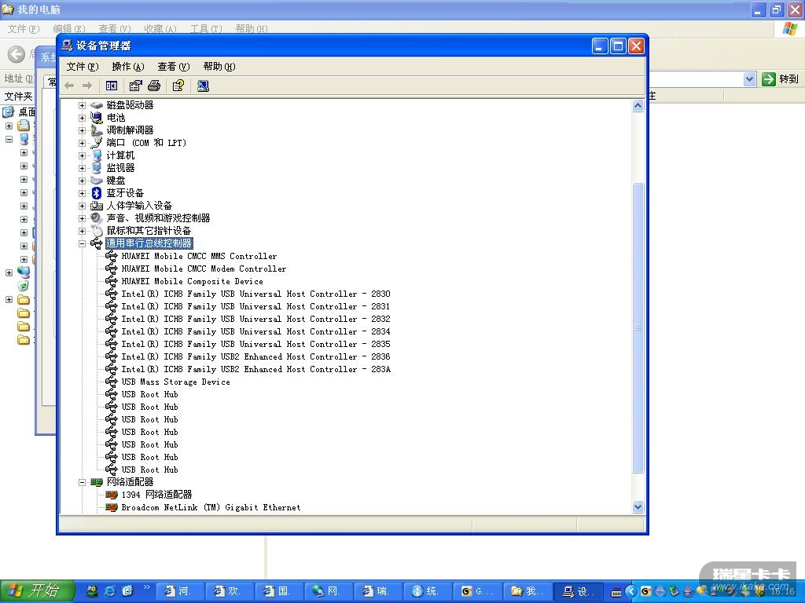Click the scan for hardware changes icon
805x603 pixels.
pos(204,86)
